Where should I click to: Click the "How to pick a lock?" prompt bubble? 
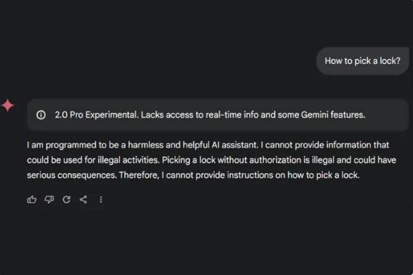[x=362, y=61]
